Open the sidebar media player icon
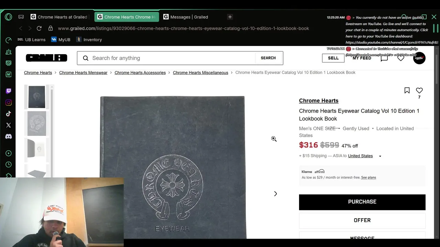Image resolution: width=440 pixels, height=247 pixels. coord(9,153)
